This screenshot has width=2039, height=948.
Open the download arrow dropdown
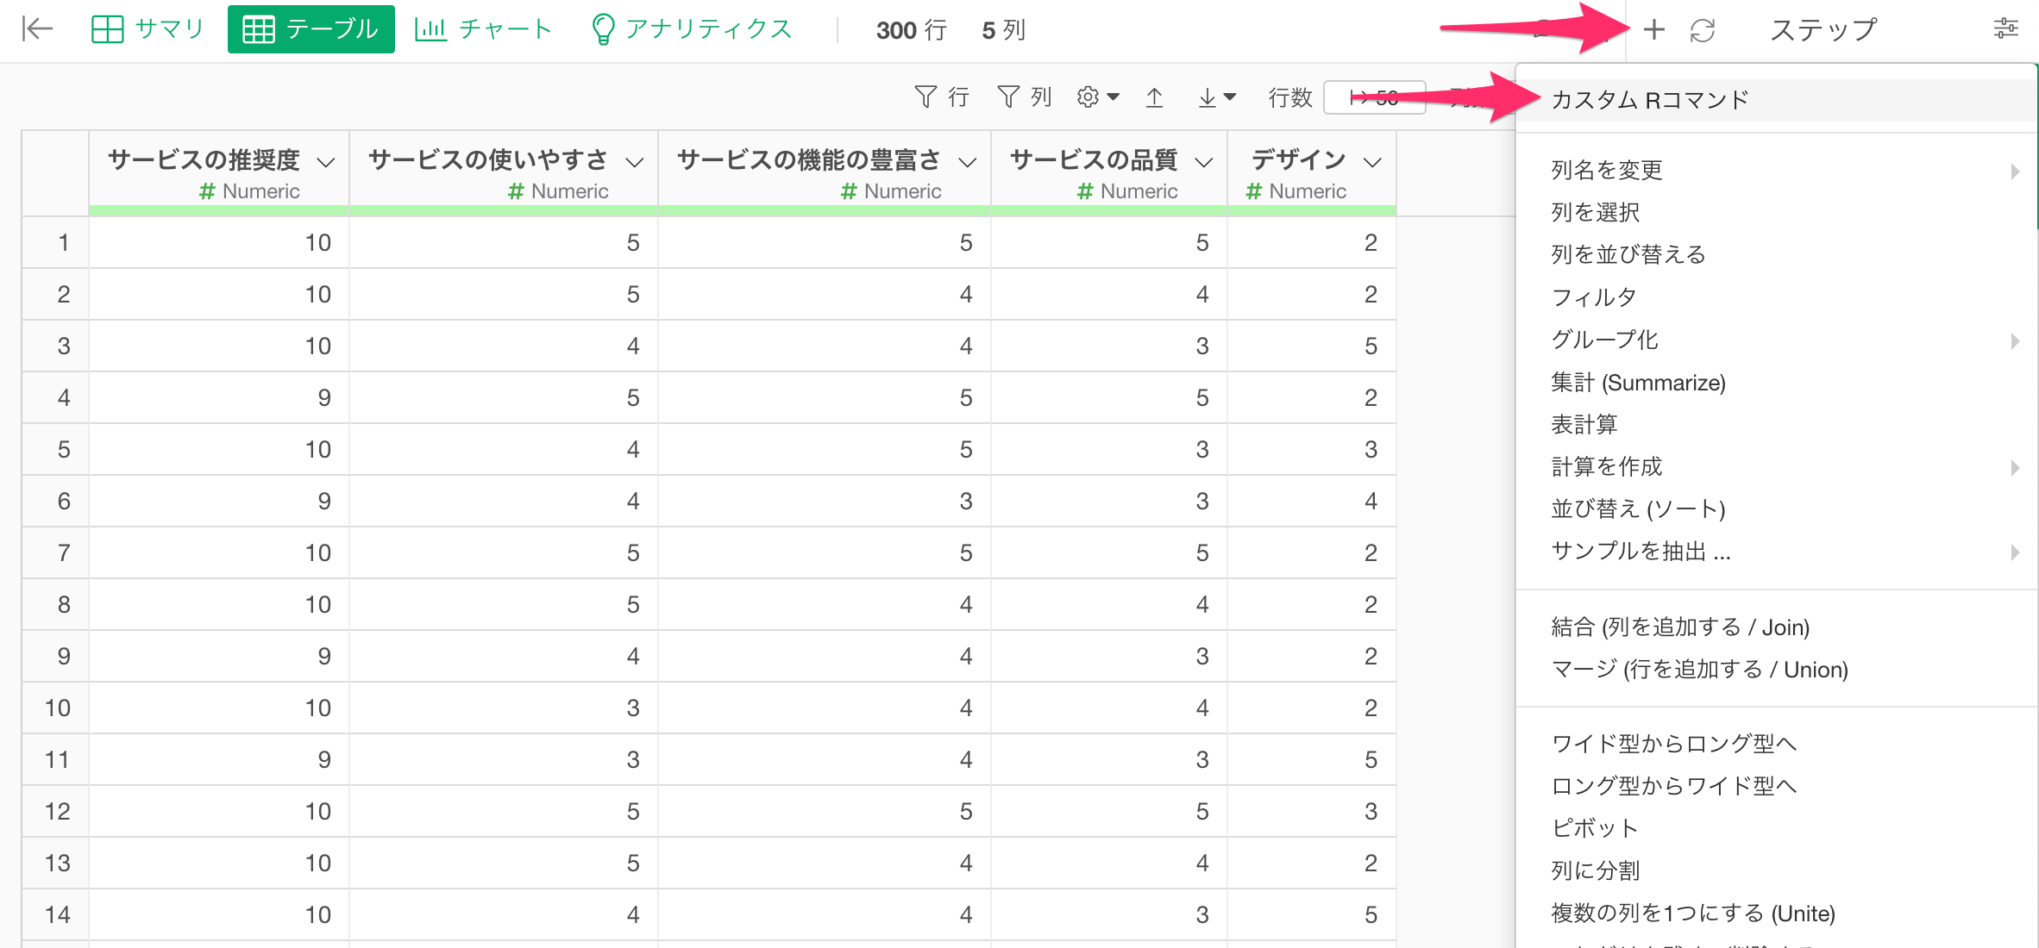tap(1216, 97)
